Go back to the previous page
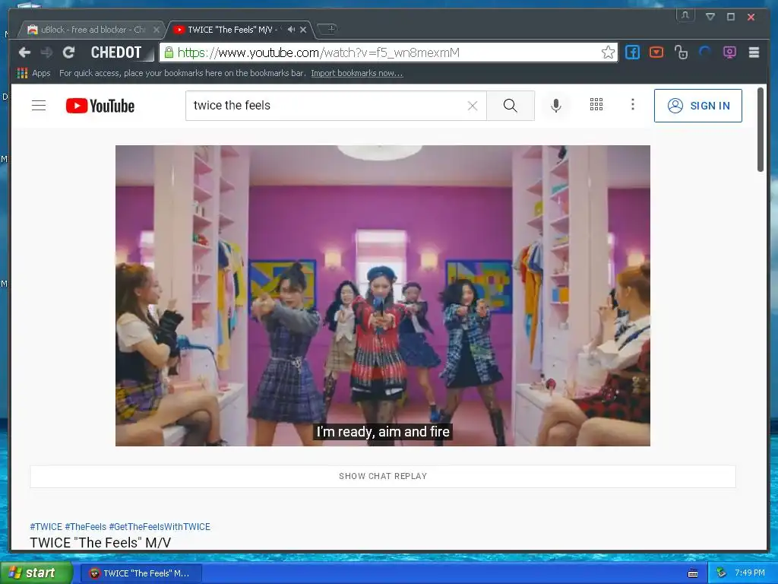Viewport: 778px width, 584px height. [24, 52]
